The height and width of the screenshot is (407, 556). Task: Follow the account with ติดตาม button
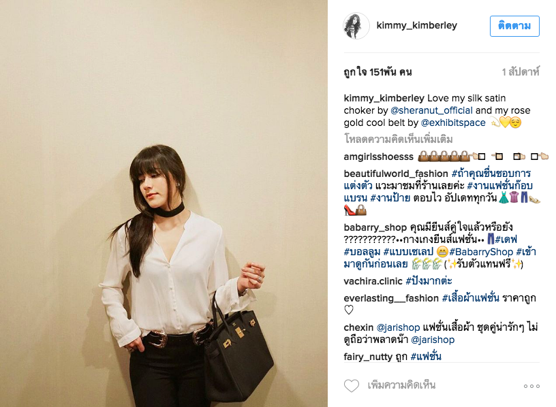pyautogui.click(x=514, y=26)
